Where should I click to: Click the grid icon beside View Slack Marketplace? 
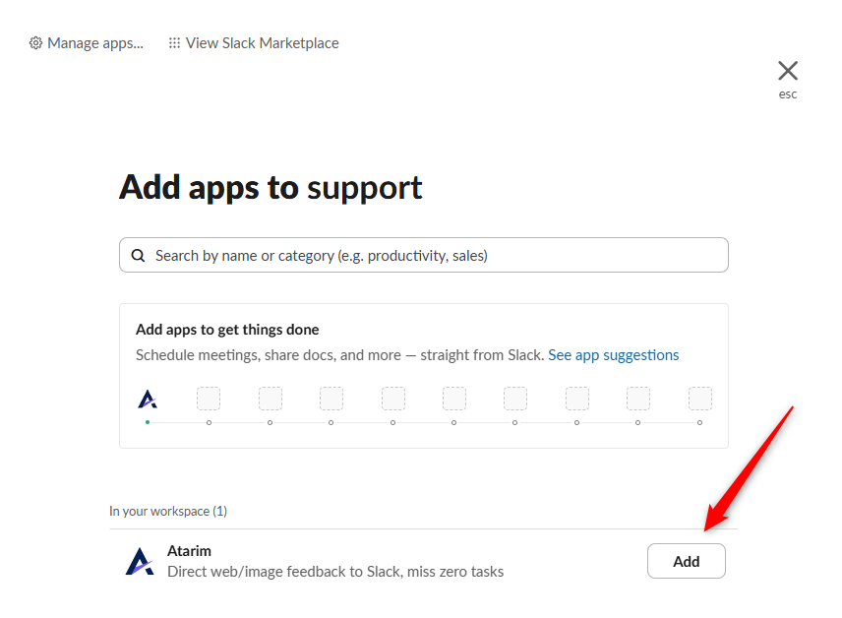(174, 43)
